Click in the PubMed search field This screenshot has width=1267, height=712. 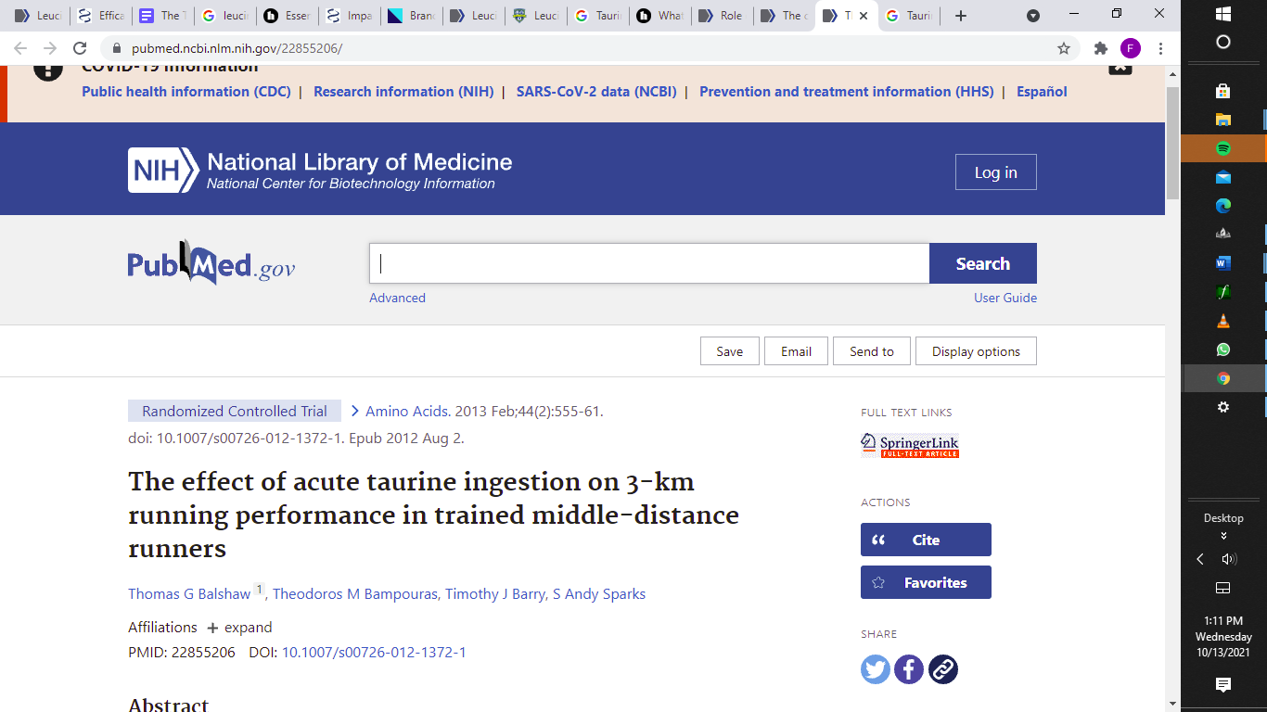649,263
